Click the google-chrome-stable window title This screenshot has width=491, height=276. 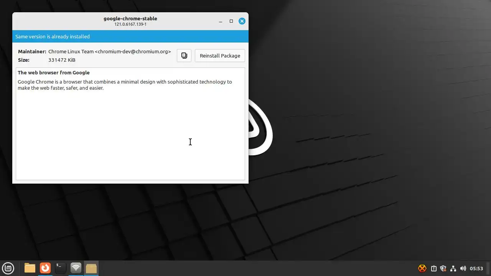[x=130, y=18]
